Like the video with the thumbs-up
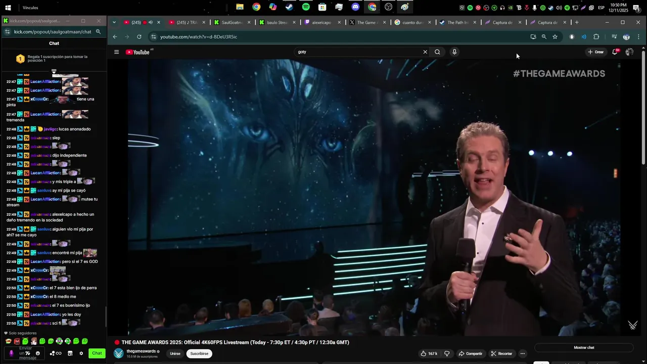The image size is (647, 364). click(x=429, y=353)
